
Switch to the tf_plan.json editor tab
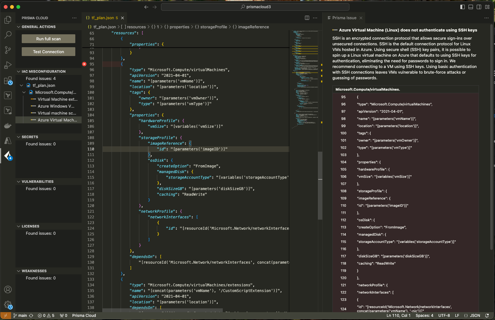pyautogui.click(x=102, y=18)
